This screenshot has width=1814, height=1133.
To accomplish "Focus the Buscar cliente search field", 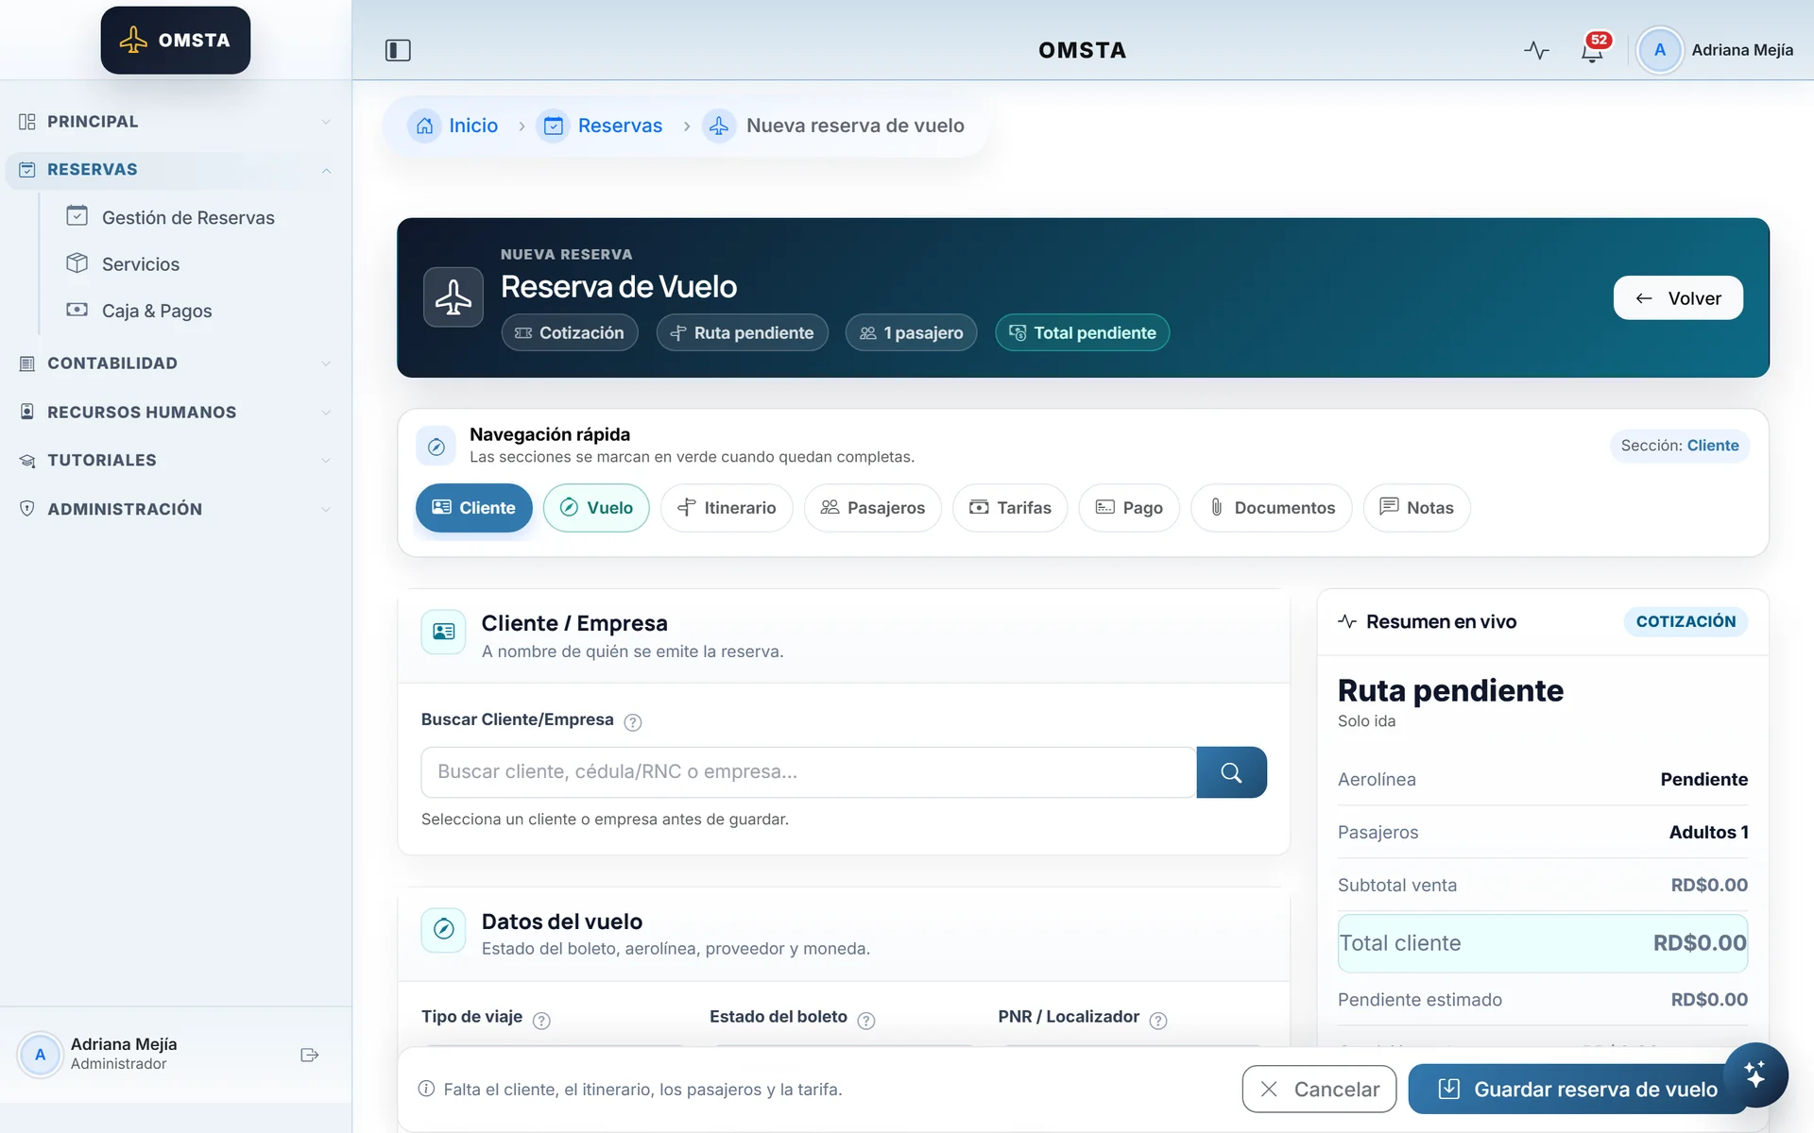I will pos(809,772).
